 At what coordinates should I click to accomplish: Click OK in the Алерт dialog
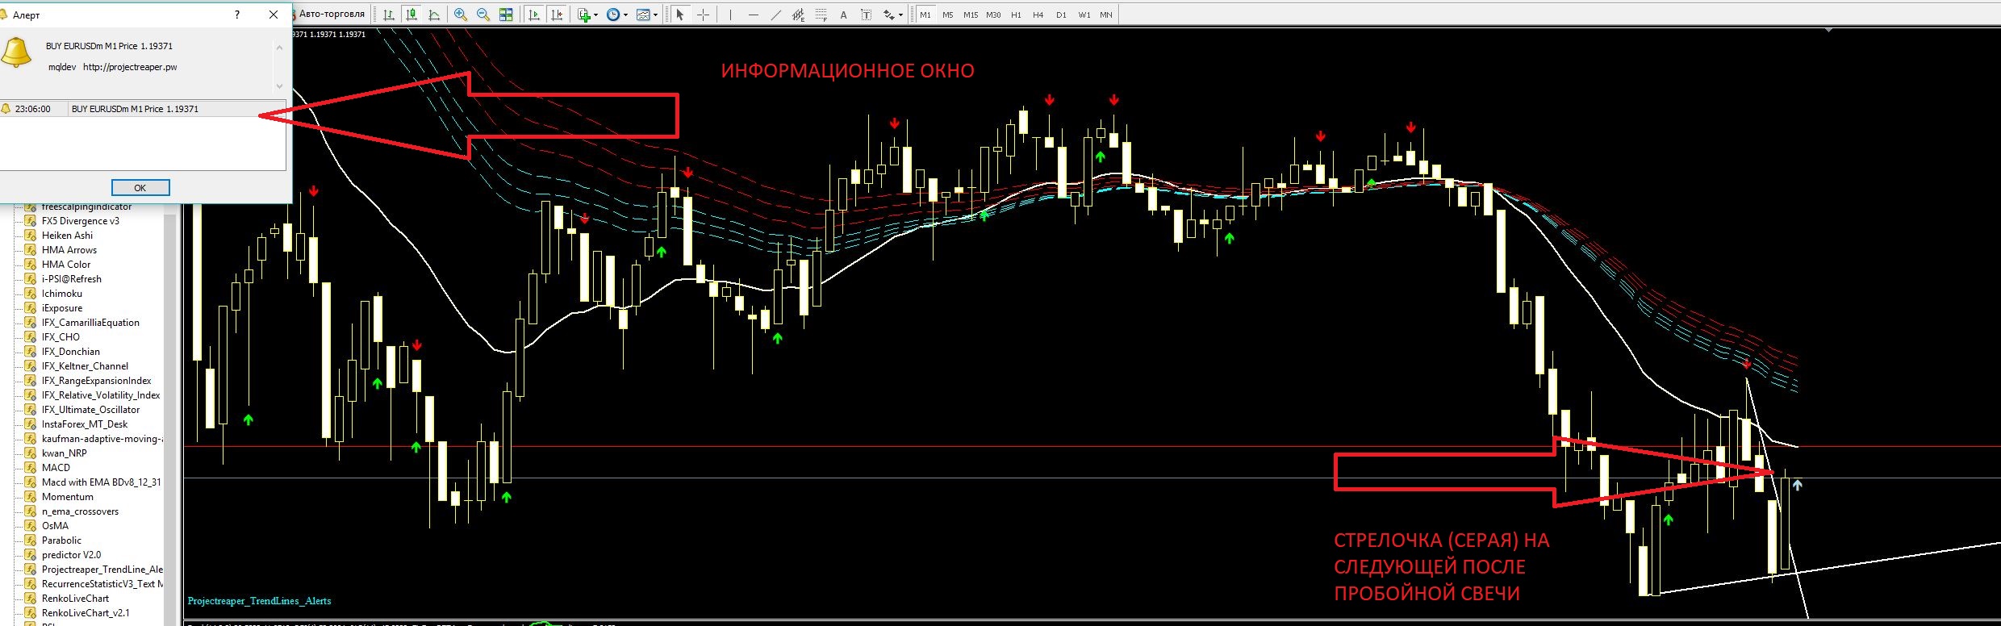click(x=140, y=187)
